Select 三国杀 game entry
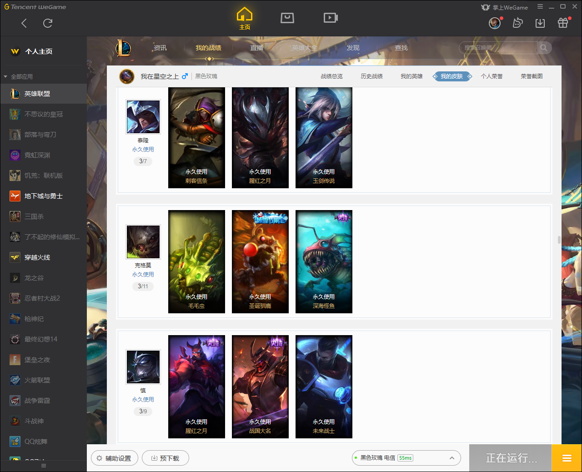 point(44,216)
